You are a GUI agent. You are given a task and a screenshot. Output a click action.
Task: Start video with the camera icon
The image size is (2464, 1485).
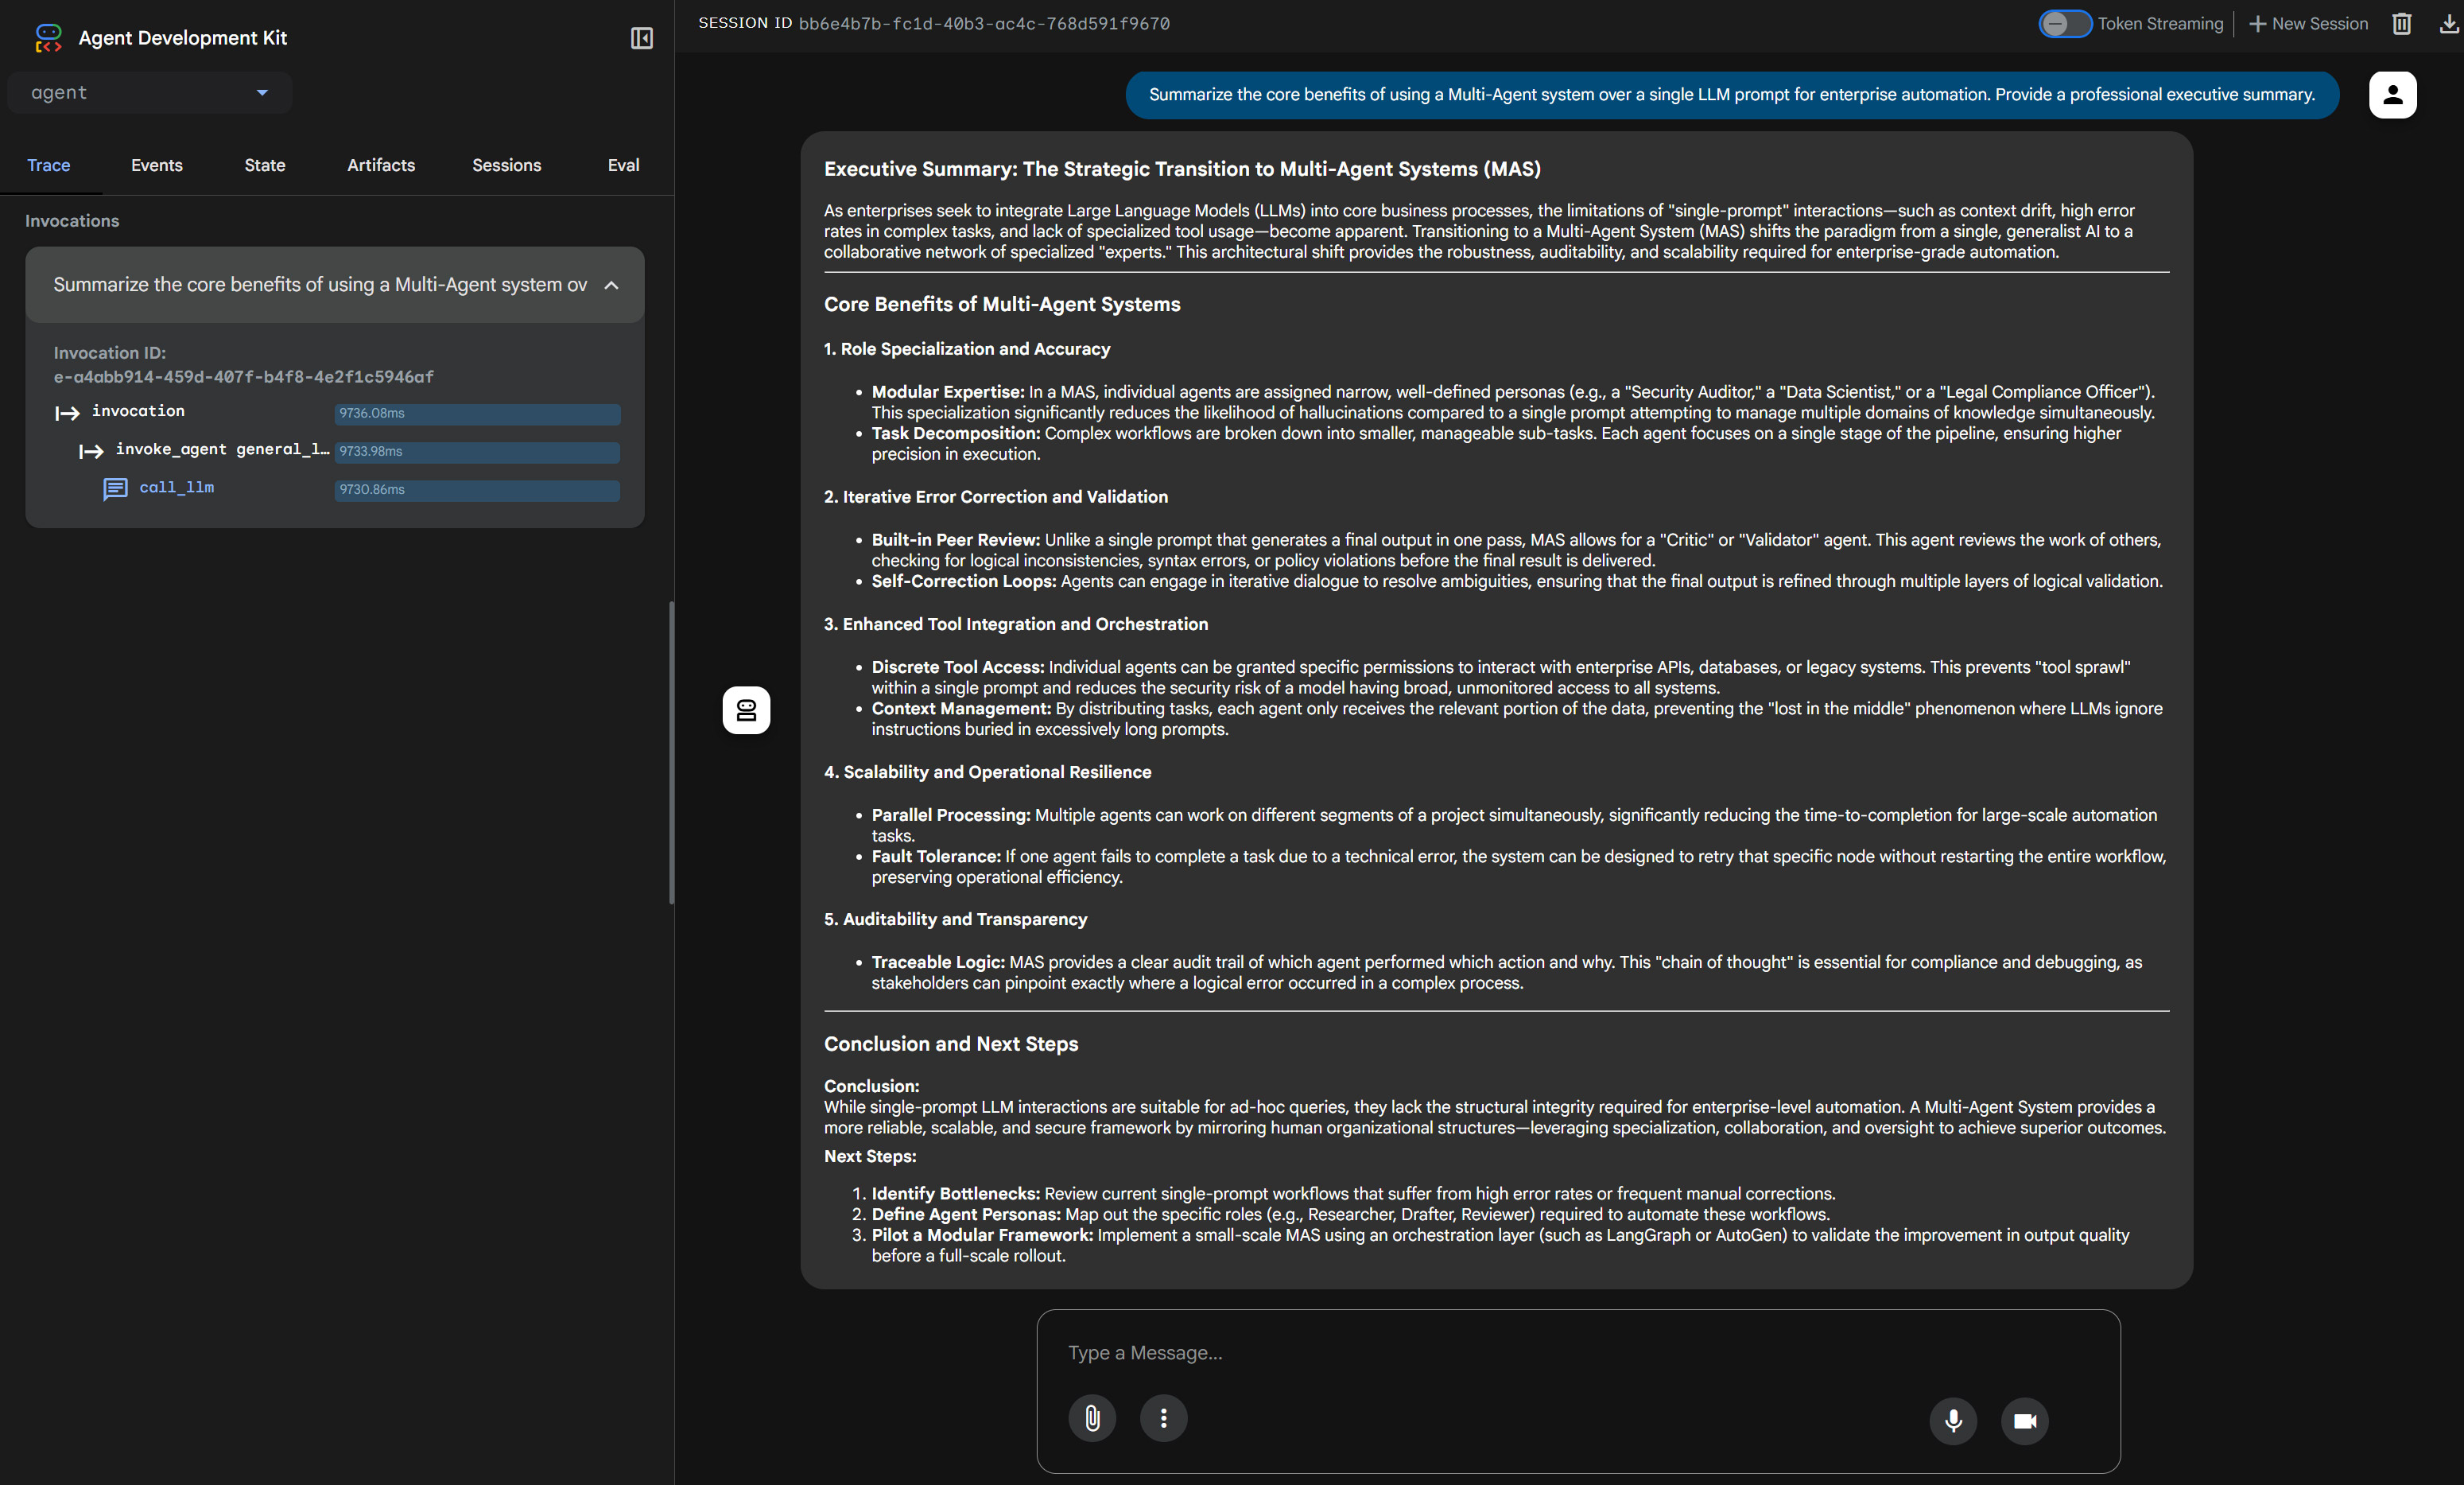tap(2024, 1420)
